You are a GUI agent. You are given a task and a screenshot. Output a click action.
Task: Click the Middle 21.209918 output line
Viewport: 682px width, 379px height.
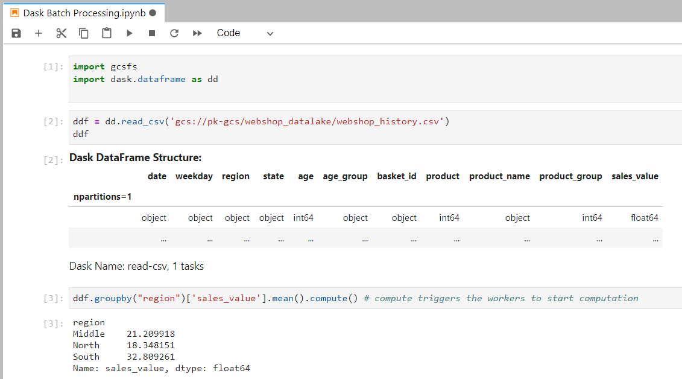pos(124,334)
